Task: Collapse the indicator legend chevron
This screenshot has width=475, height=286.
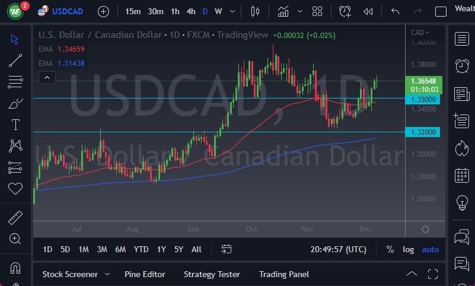Action: click(47, 78)
